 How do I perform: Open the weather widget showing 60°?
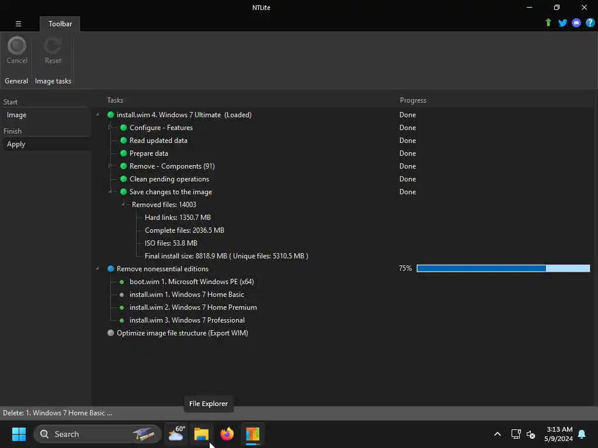click(176, 434)
